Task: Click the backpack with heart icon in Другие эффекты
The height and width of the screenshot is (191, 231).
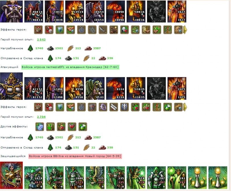Action: point(61,127)
